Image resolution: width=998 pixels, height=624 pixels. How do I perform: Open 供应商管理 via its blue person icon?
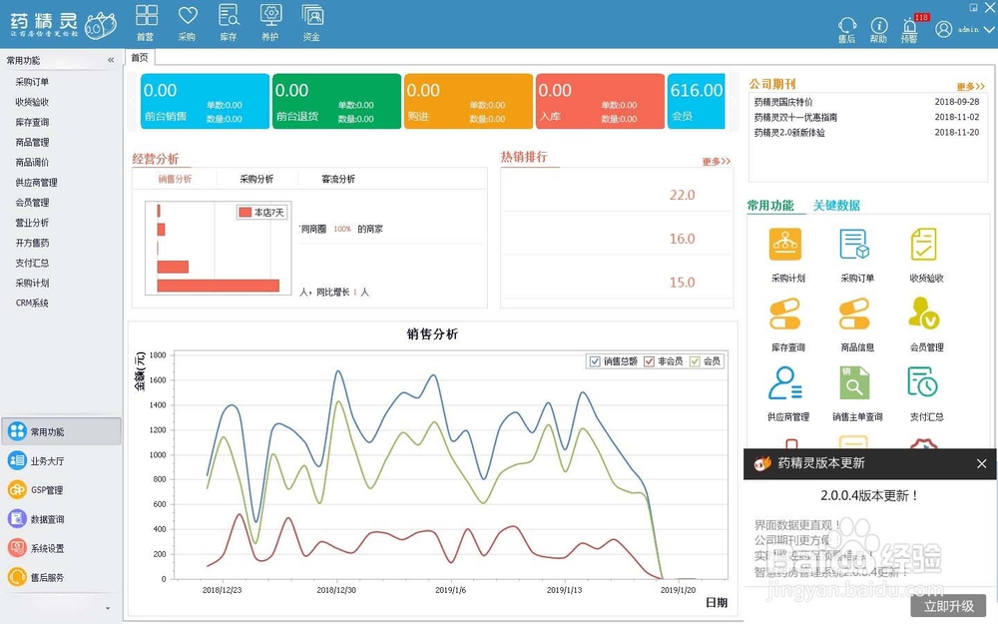pos(784,384)
